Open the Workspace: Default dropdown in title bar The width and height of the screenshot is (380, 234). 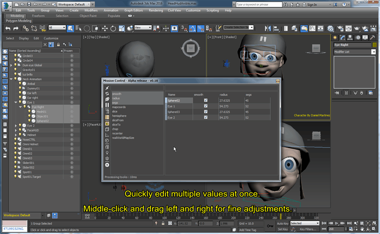click(74, 4)
